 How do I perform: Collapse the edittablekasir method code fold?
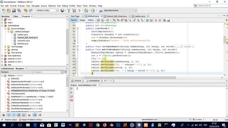(78, 49)
